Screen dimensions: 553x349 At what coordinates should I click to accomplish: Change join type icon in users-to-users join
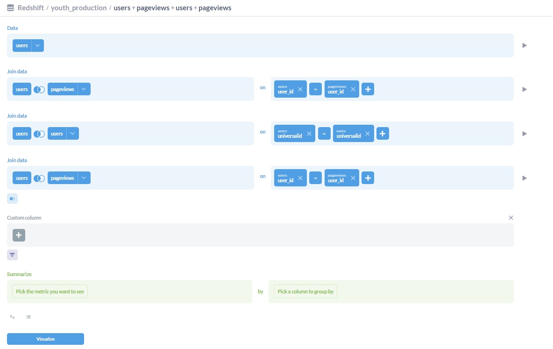pyautogui.click(x=39, y=134)
